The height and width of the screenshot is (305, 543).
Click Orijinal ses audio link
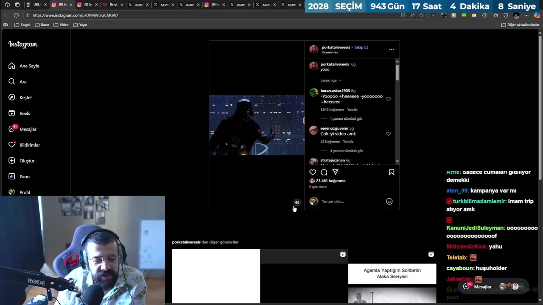tap(330, 52)
